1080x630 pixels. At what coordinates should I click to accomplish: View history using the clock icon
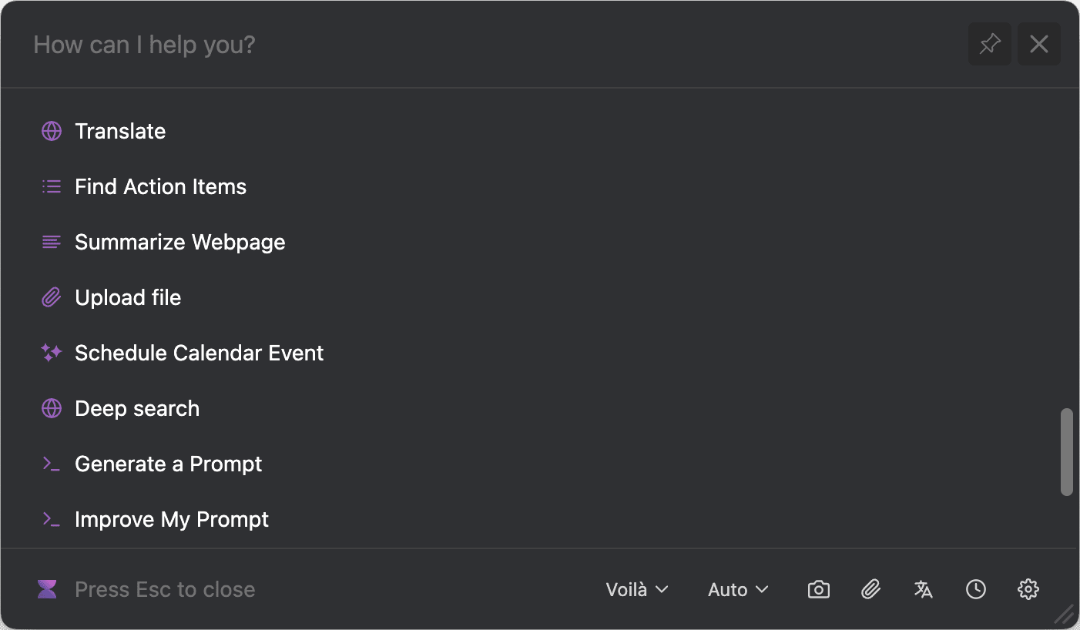coord(975,589)
